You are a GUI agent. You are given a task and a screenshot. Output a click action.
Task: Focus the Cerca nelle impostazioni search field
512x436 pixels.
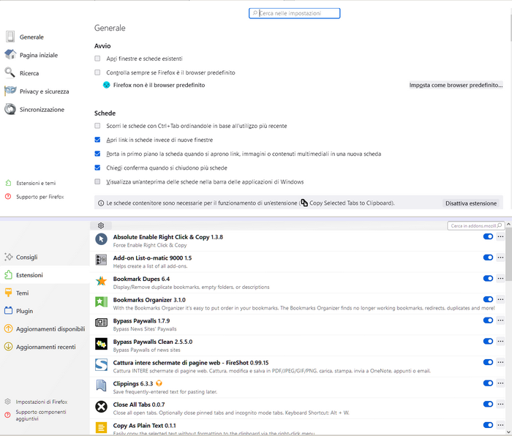295,13
